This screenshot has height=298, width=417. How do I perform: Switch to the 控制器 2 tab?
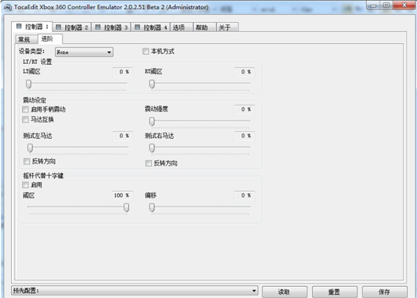tap(72, 27)
